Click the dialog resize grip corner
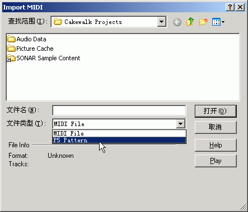The height and width of the screenshot is (212, 248). (243, 206)
